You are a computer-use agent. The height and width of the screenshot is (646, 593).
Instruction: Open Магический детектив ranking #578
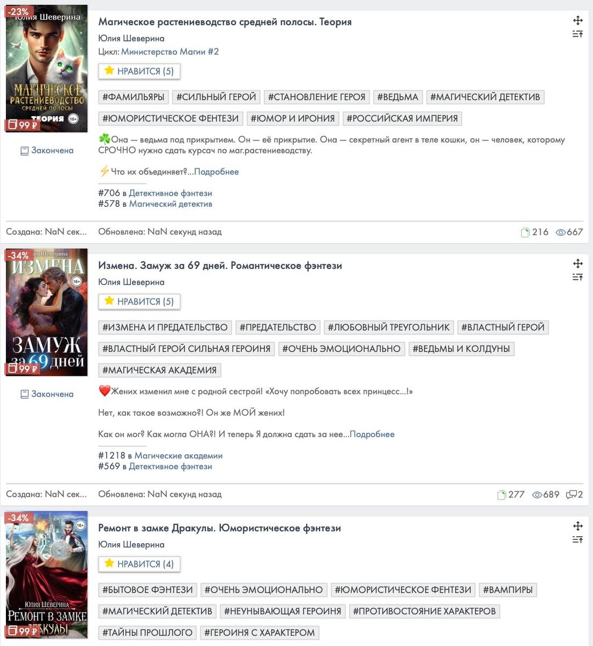coord(170,204)
